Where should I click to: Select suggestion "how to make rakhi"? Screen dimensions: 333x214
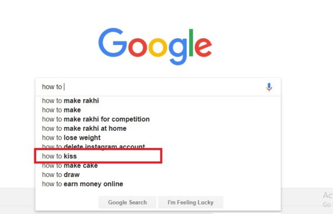point(158,101)
